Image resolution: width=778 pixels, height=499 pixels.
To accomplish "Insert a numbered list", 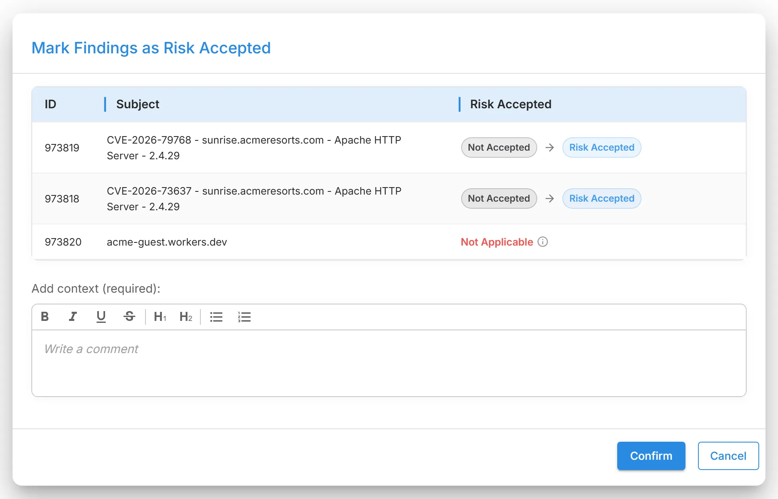I will coord(244,317).
